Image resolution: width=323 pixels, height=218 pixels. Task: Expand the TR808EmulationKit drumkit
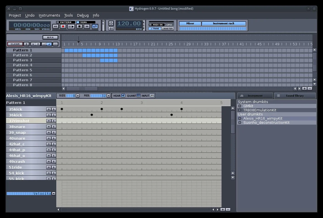point(240,110)
